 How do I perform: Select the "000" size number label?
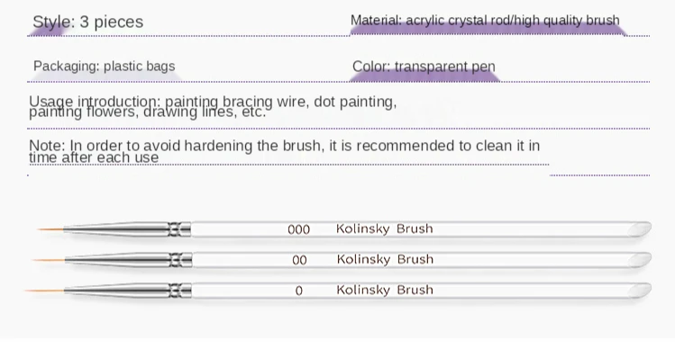[299, 229]
